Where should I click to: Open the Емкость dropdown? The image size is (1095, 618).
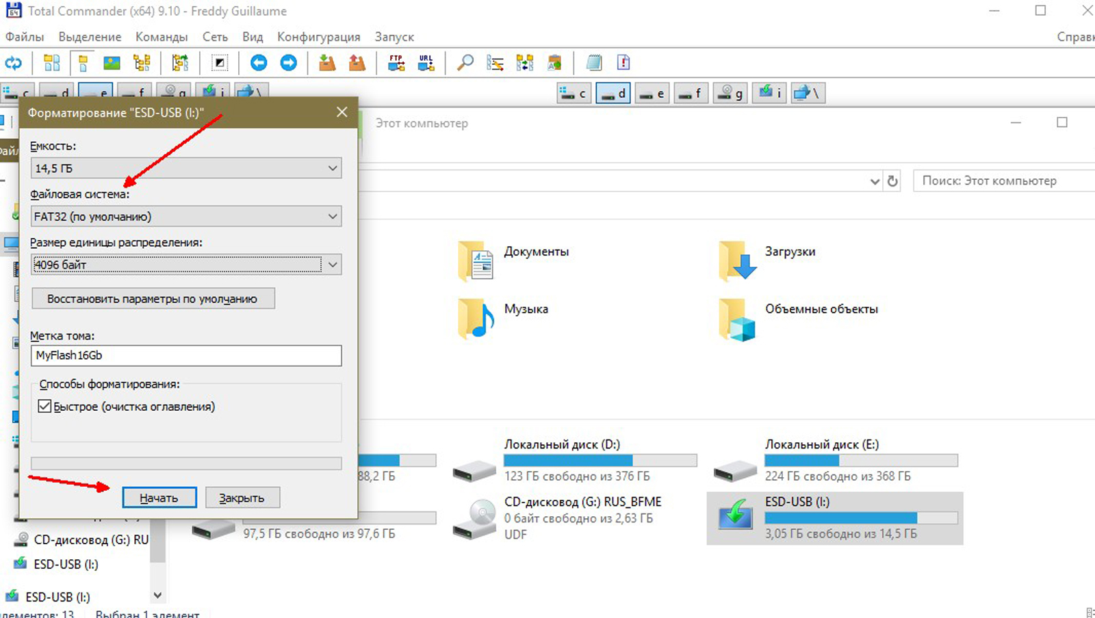point(186,168)
